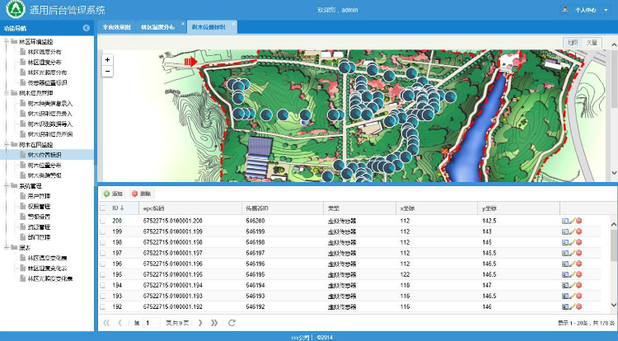
Task: Delete row ID 200 with red icon
Action: pos(579,221)
